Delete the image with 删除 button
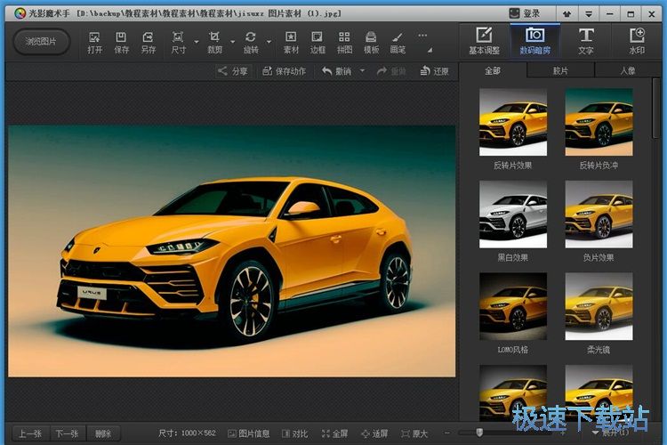Screen dimensions: 667x445 103,433
